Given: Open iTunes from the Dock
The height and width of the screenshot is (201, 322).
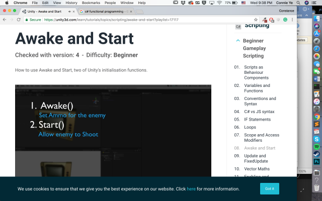Looking at the screenshot, I should [x=316, y=102].
